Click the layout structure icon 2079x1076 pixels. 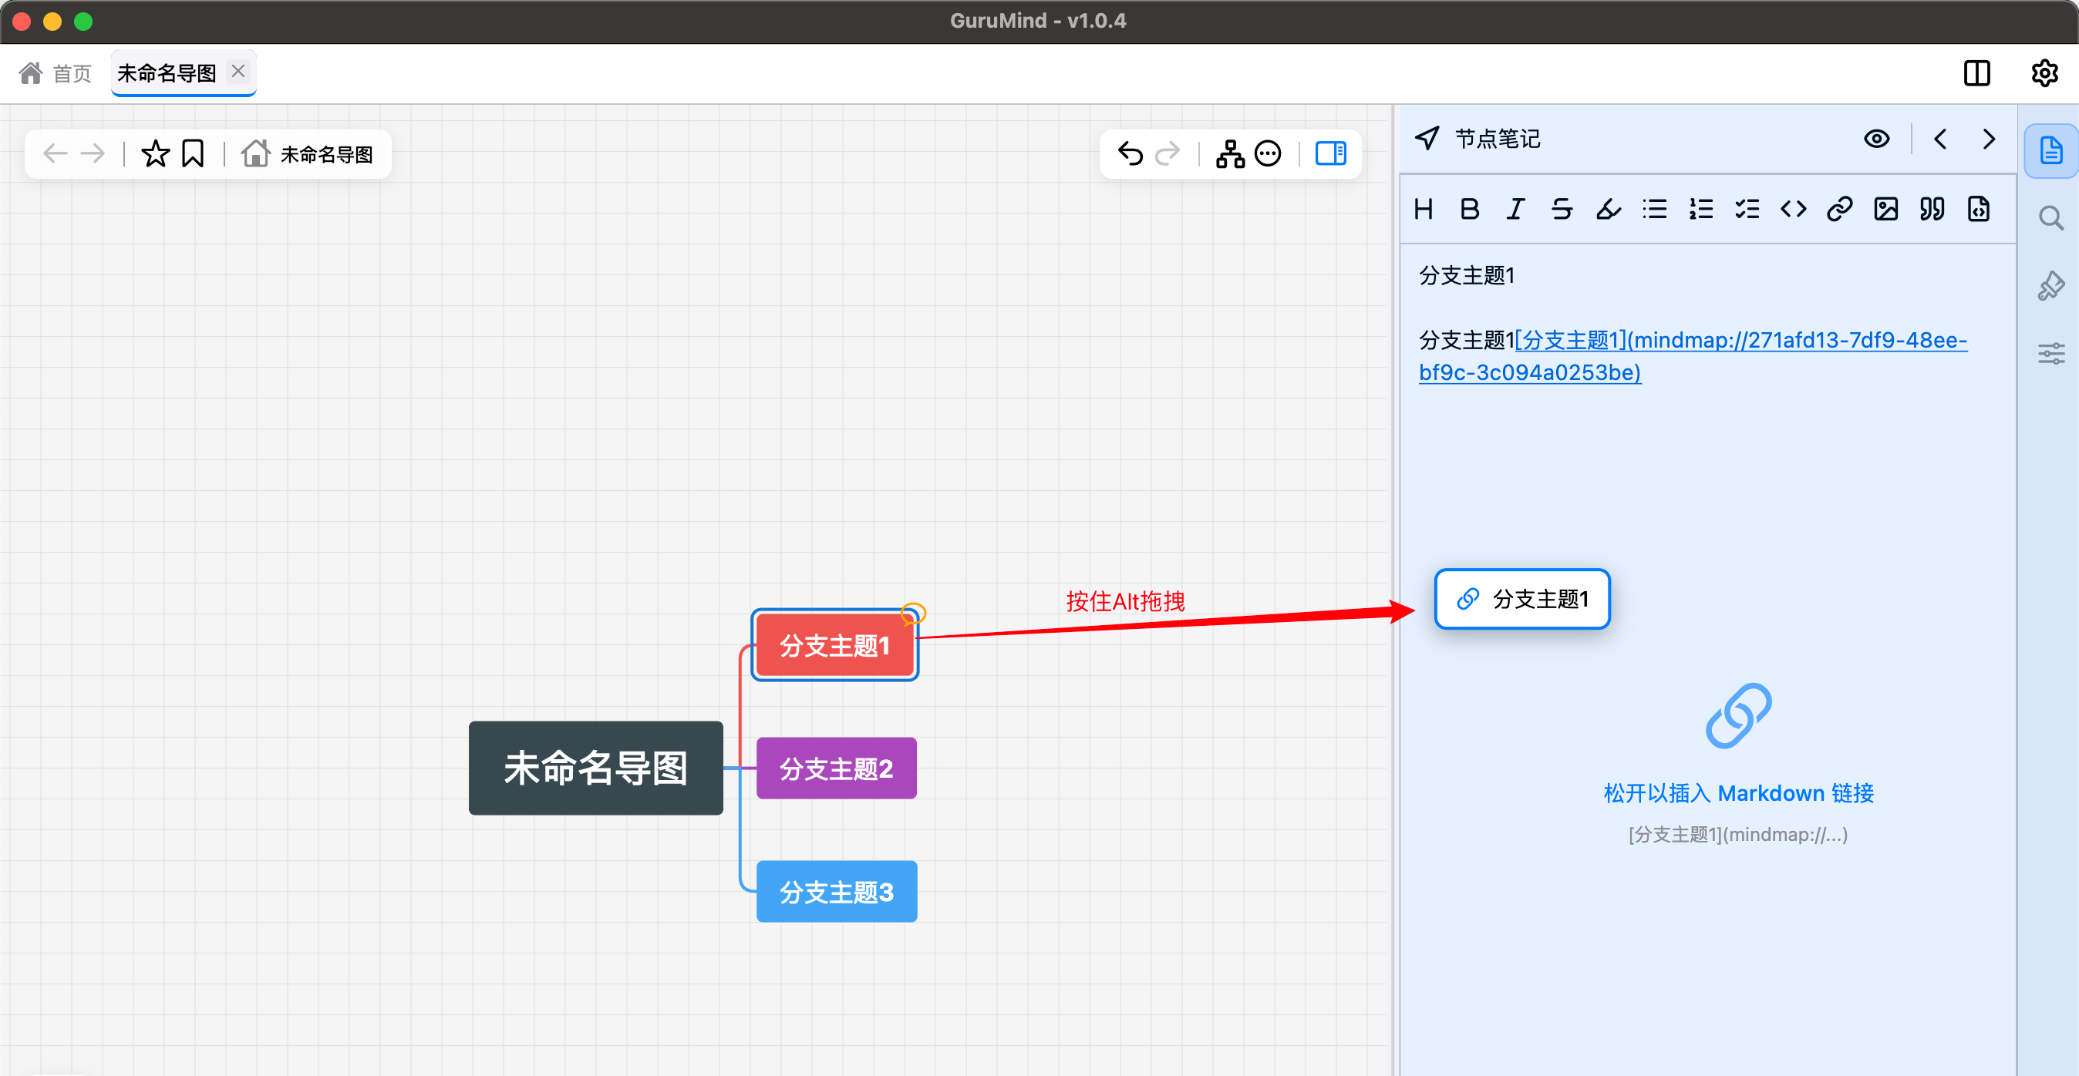(1230, 153)
